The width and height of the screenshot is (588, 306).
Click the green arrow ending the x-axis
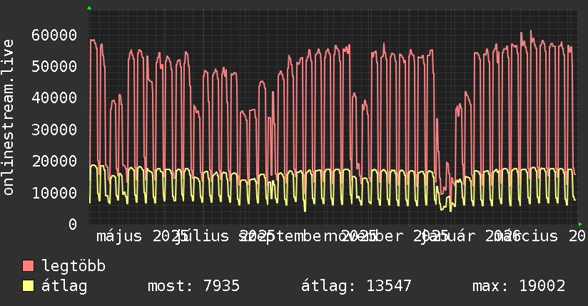click(x=580, y=224)
